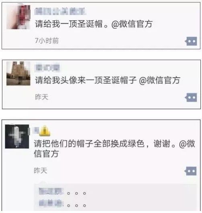Open the first poster's pixelated red avatar
Image resolution: width=202 pixels, height=213 pixels.
coord(19,17)
